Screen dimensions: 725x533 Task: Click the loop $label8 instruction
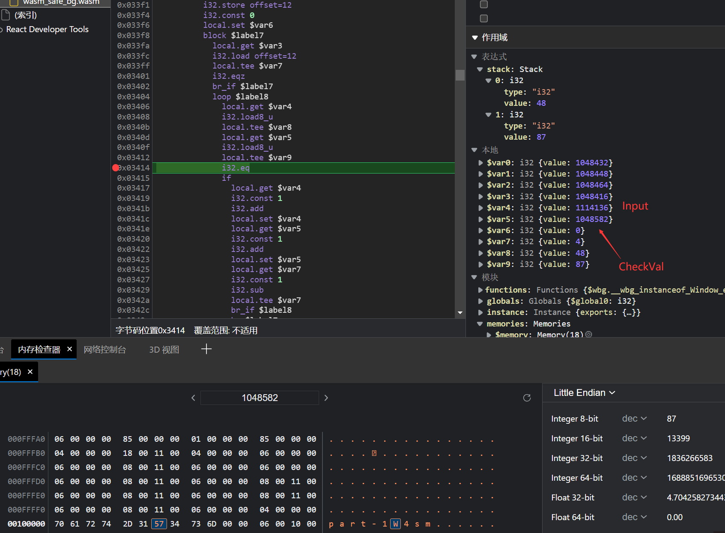tap(240, 97)
